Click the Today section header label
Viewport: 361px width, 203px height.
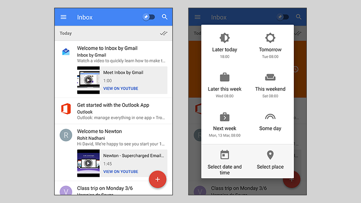coord(65,33)
